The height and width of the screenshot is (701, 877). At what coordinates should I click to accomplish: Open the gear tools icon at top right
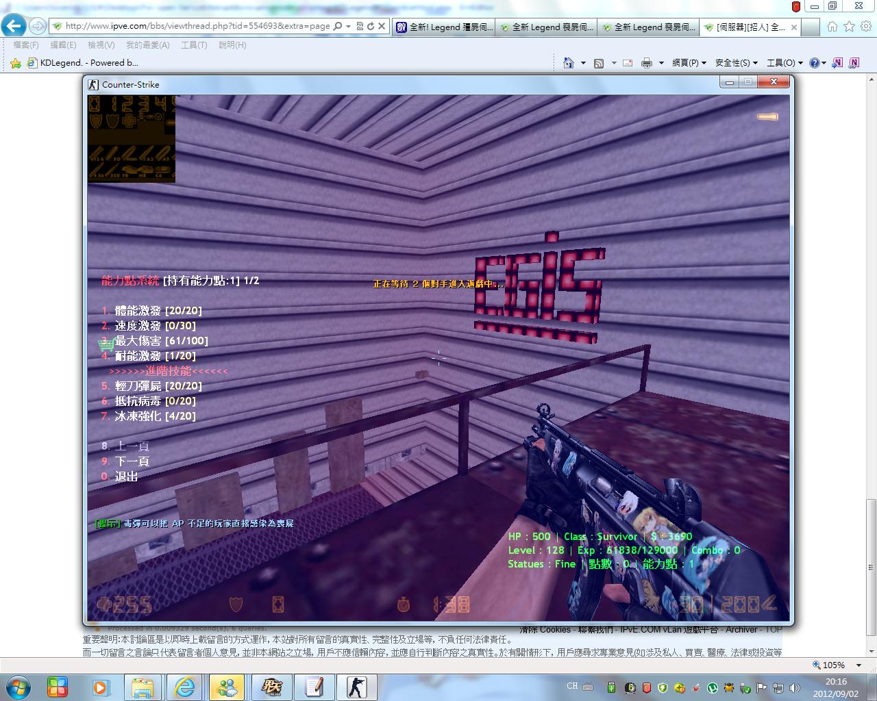click(866, 27)
